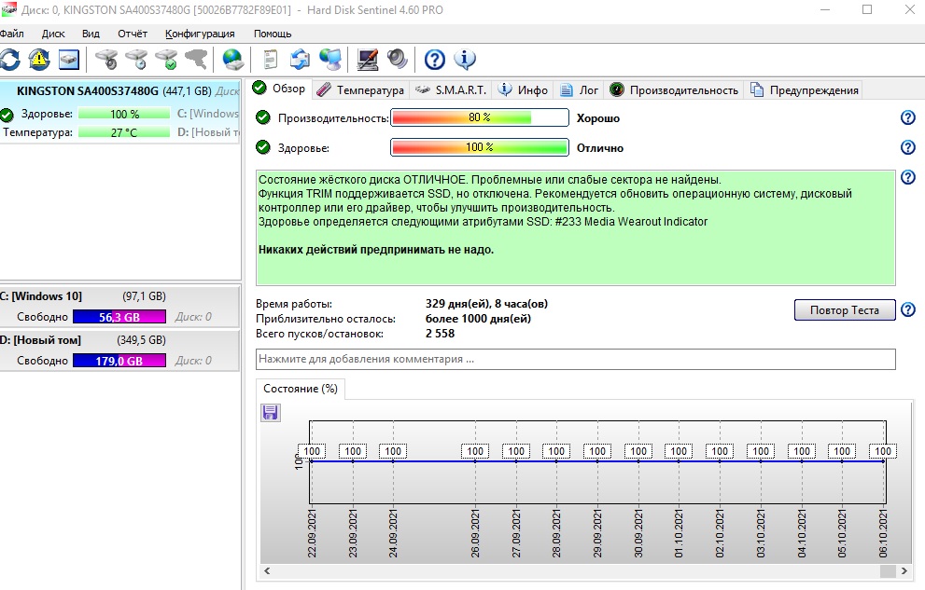This screenshot has height=590, width=925.
Task: Click the speaker sound toolbar icon
Action: [398, 60]
